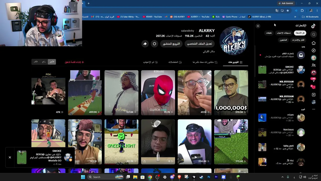Click the translate page icon in address bar
Screen dimensions: 321x181
pos(277,11)
